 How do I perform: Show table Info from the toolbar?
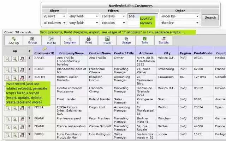click(x=145, y=40)
